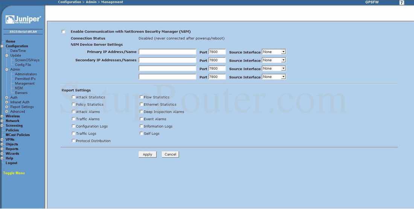Screen dimensions: 414x209
Task: Open the Banners page
Action: tap(21, 93)
